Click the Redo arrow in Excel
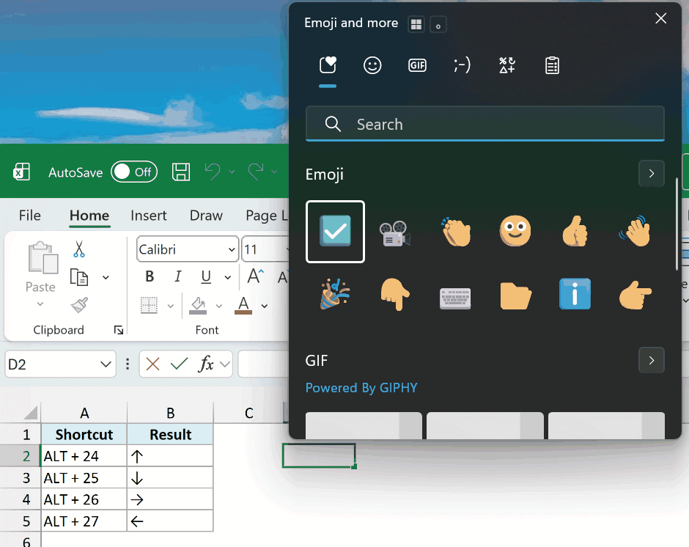The width and height of the screenshot is (689, 547). tap(256, 172)
